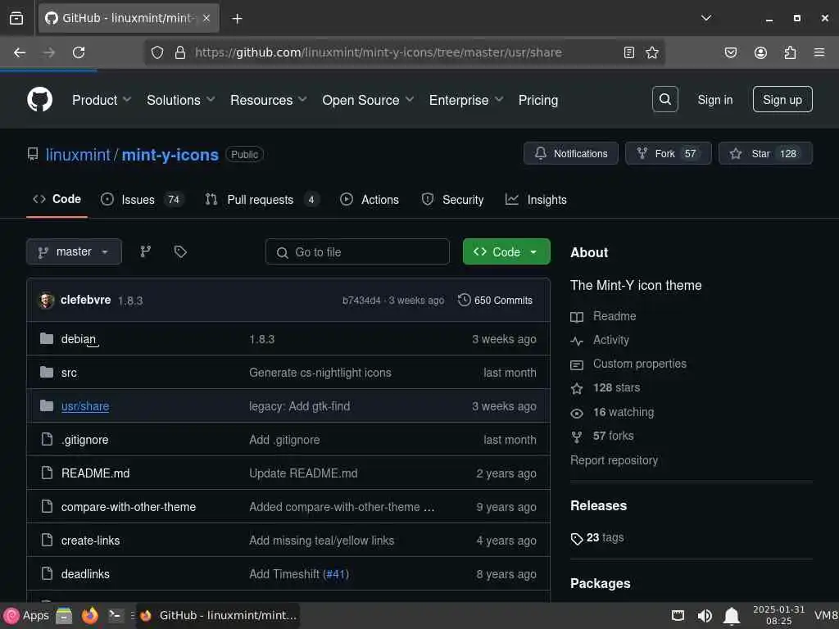Open the usr/share folder
The width and height of the screenshot is (839, 629).
pyautogui.click(x=85, y=406)
